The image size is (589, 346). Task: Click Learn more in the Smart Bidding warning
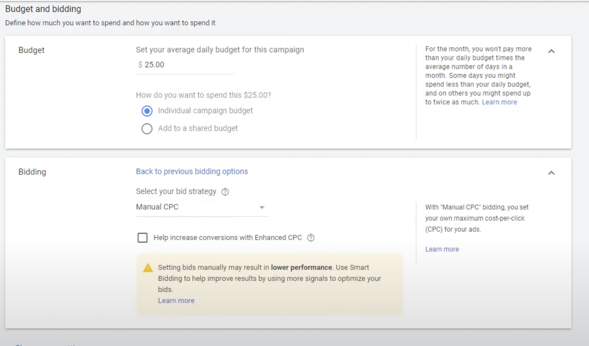176,301
